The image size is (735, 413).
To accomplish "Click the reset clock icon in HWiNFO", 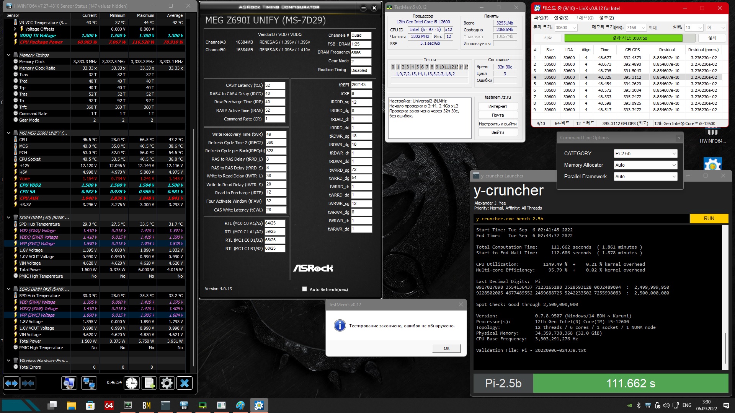I will [132, 383].
